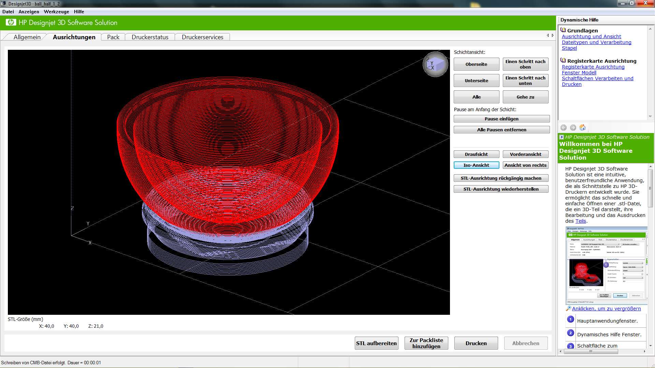
Task: Click the help home icon
Action: pyautogui.click(x=583, y=127)
